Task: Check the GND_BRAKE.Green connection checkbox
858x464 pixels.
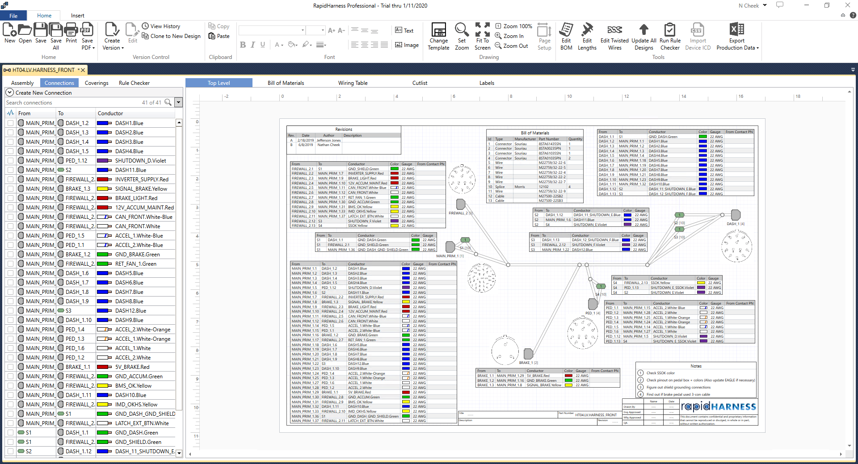Action: coord(10,254)
